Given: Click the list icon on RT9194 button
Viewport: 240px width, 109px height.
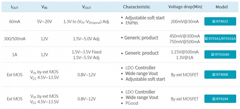Looking at the screenshot, I should click(214, 99).
